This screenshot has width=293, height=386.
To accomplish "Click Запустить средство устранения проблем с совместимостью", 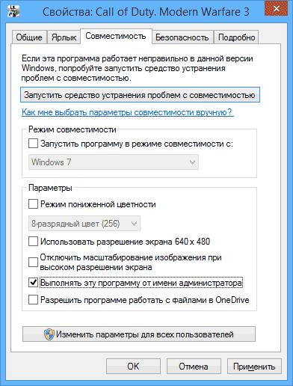I will tap(140, 95).
